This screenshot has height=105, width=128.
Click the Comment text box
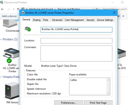[76, 53]
